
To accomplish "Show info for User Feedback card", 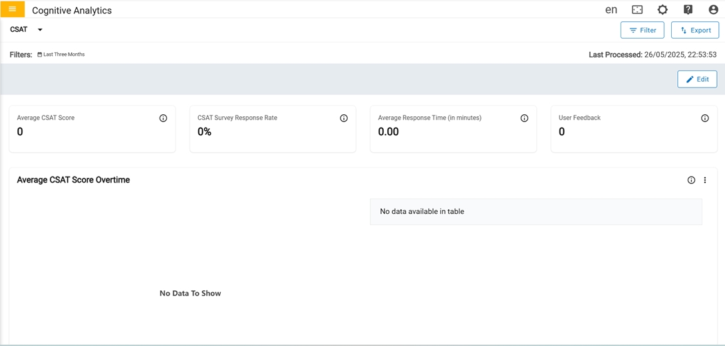I will pyautogui.click(x=705, y=118).
